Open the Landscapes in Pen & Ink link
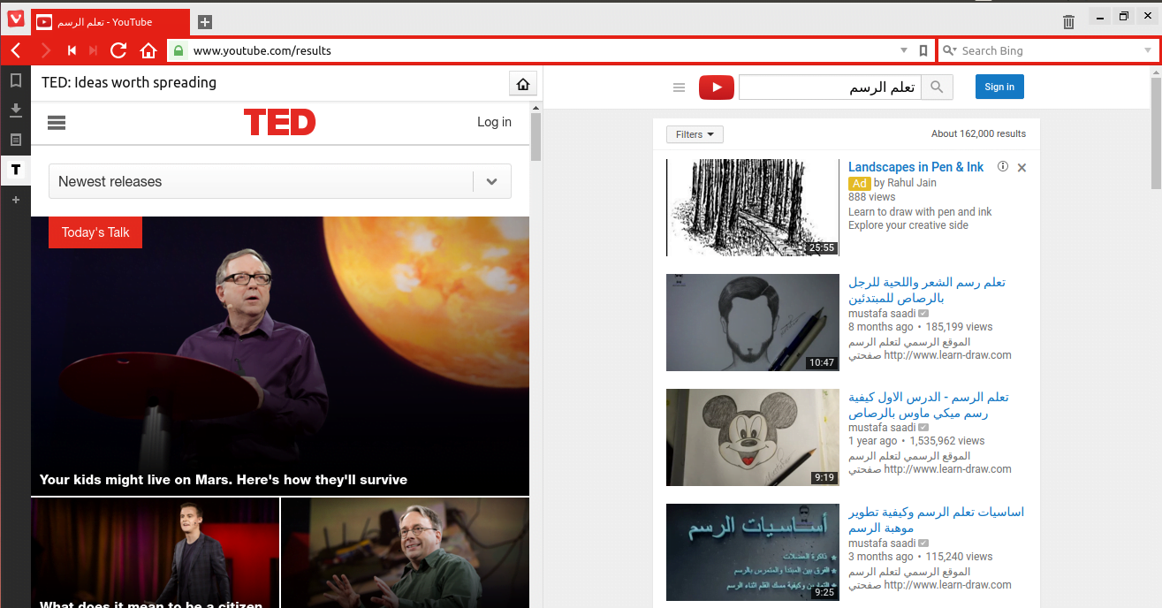1162x608 pixels. coord(915,167)
